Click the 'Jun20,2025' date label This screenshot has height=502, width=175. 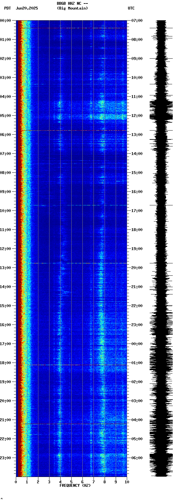(x=27, y=8)
